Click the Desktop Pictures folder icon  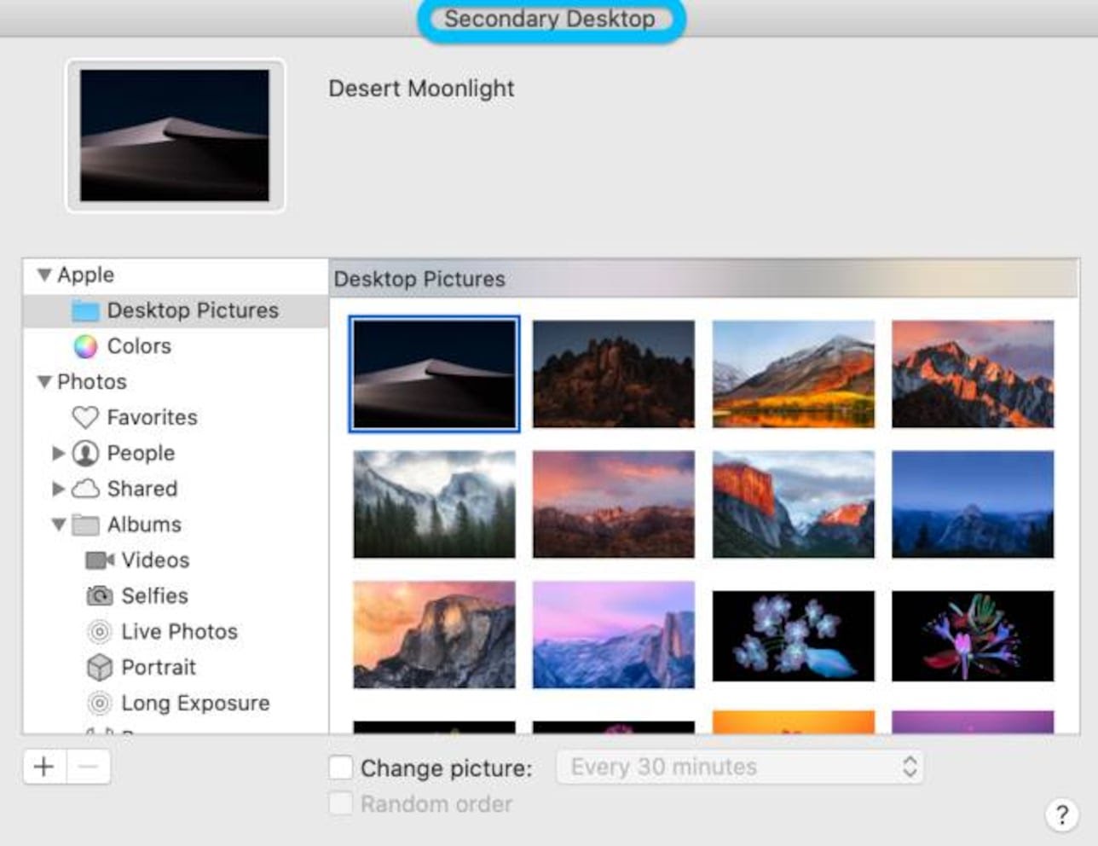point(85,310)
